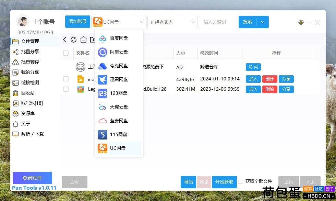336x201 pixels.
Task: Click the 115 Netdisk logo icon
Action: pyautogui.click(x=103, y=135)
